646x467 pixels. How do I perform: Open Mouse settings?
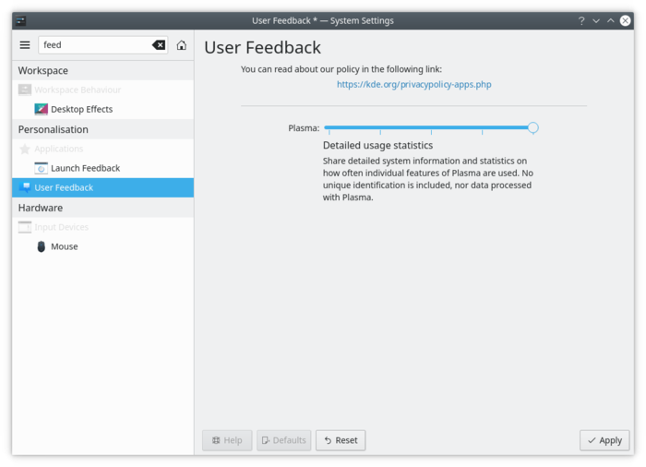point(103,246)
